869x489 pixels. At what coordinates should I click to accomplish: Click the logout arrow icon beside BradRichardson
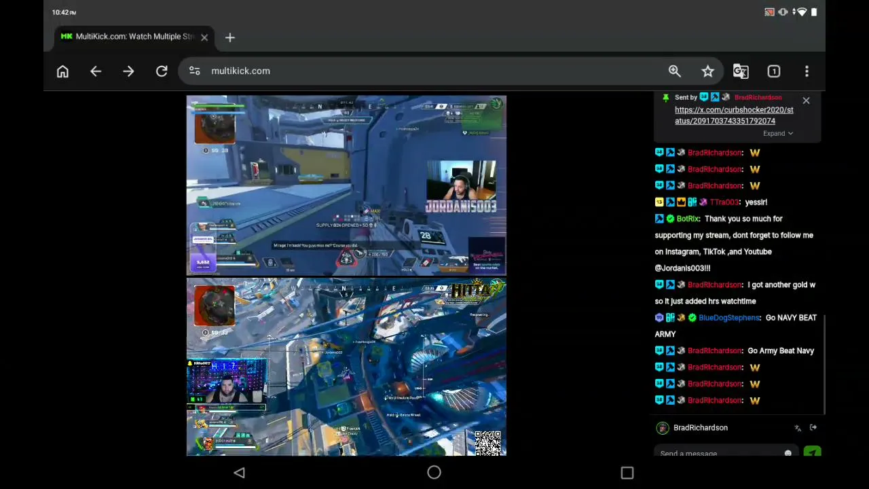[813, 428]
